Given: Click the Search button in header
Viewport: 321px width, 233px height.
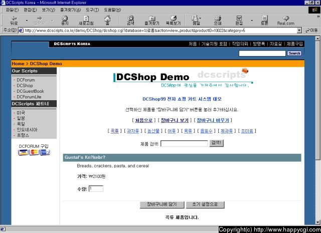Looking at the screenshot, I should click(x=294, y=53).
